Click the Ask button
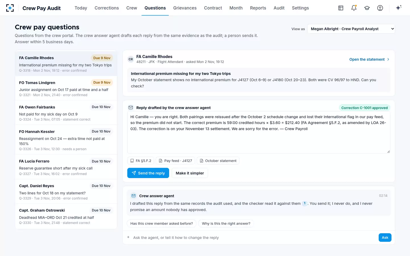This screenshot has width=410, height=256. pos(385,238)
